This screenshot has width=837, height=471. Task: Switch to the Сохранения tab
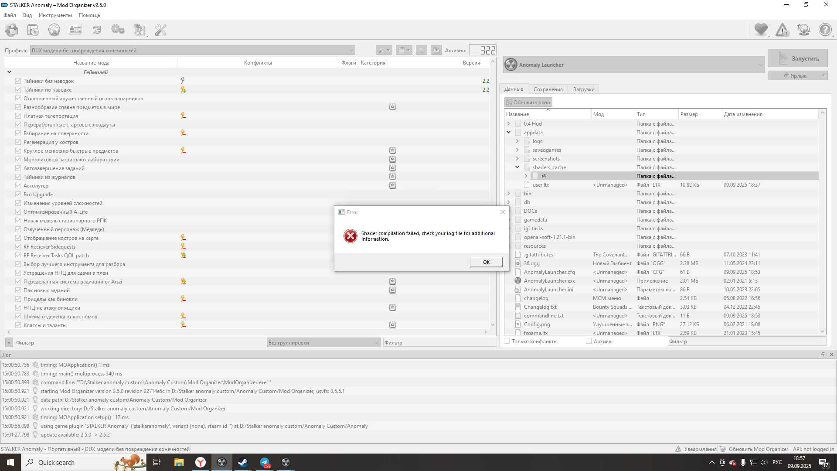pos(548,89)
